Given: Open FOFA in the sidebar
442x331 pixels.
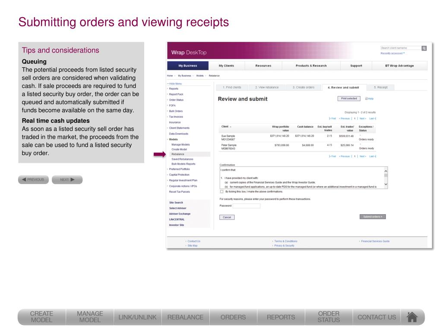Looking at the screenshot, I should [172, 106].
